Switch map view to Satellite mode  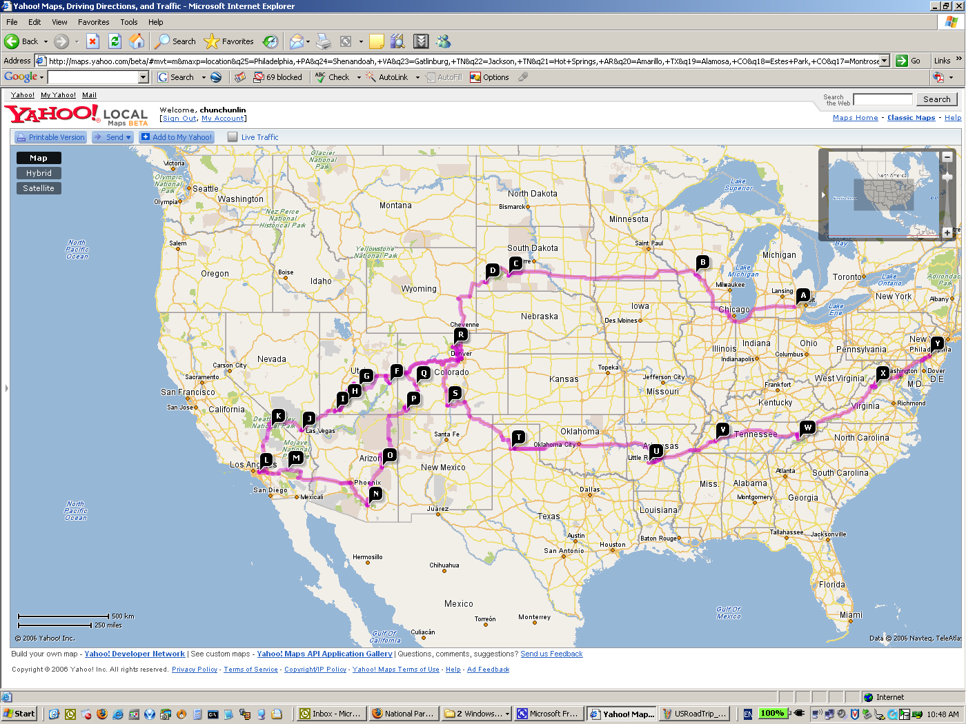click(x=39, y=188)
